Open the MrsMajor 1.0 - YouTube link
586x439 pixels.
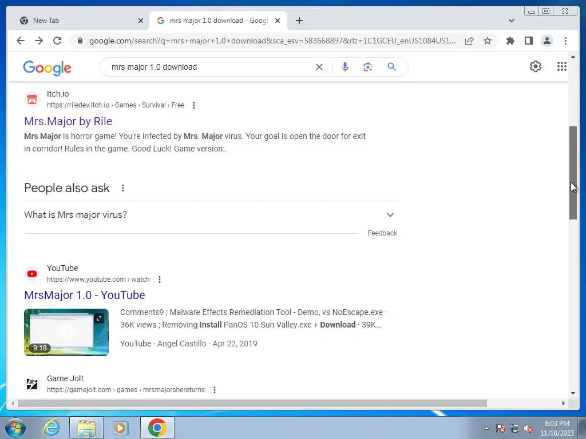[85, 295]
